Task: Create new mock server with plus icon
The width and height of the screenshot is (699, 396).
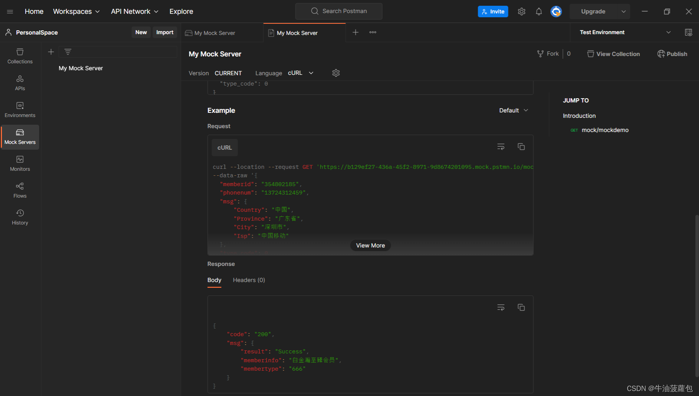Action: pos(51,52)
